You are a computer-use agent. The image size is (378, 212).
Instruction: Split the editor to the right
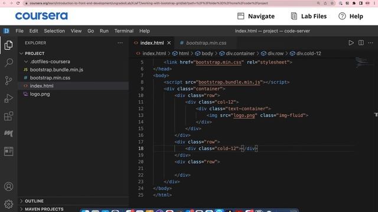tap(361, 43)
